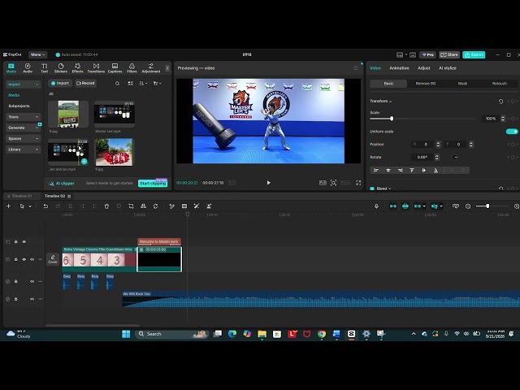Image resolution: width=520 pixels, height=390 pixels.
Task: Open the media filter dropdown
Action: [x=157, y=84]
